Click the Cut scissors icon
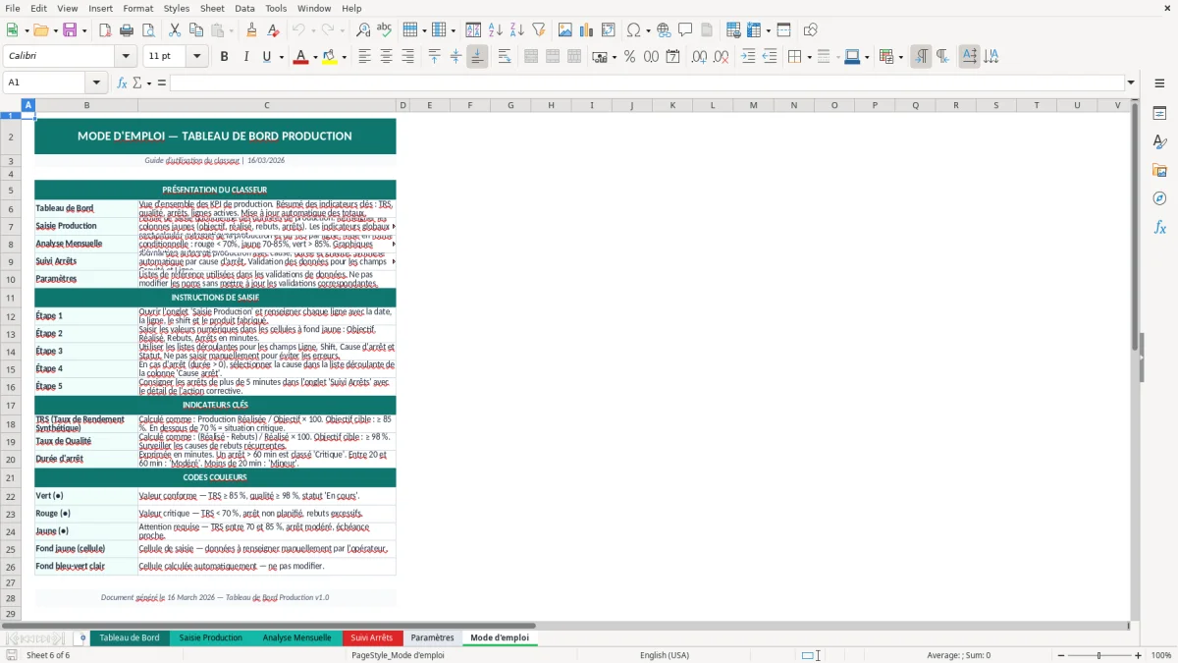 click(175, 30)
